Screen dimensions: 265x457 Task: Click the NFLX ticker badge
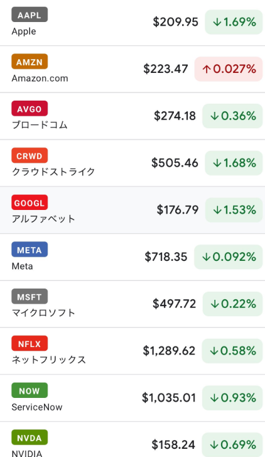pos(30,343)
